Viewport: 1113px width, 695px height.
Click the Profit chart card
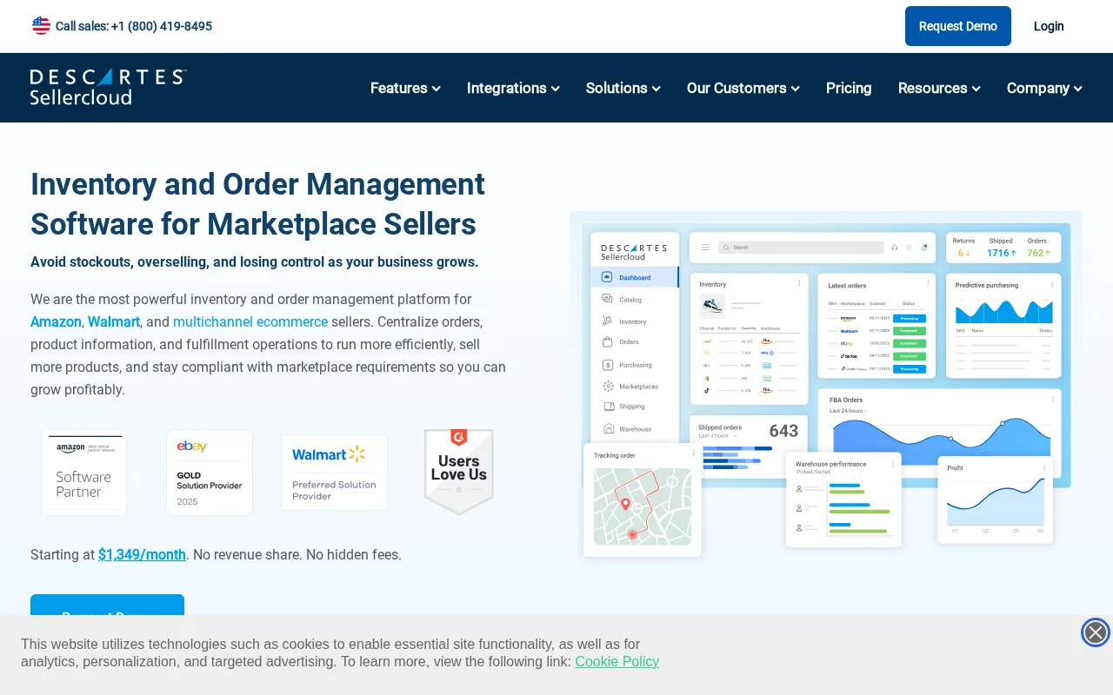point(996,500)
